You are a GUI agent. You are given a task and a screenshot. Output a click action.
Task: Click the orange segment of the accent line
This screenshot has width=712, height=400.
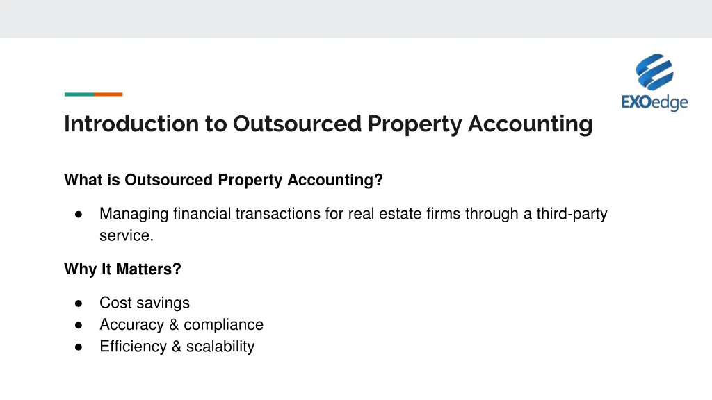108,94
